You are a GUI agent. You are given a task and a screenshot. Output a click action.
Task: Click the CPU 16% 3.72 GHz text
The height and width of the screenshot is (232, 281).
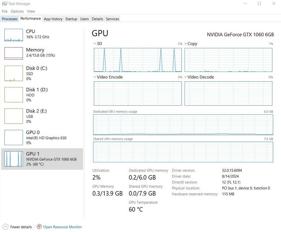38,37
